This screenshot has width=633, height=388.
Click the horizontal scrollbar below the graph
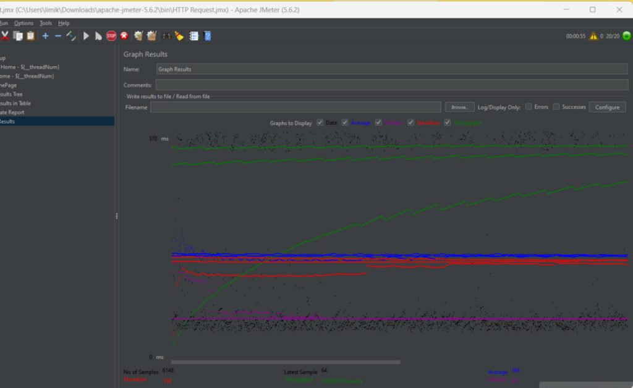(286, 362)
